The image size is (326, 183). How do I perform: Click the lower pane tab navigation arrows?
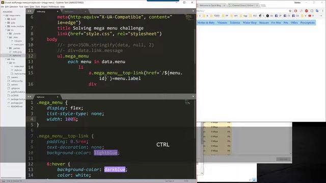pyautogui.click(x=30, y=97)
